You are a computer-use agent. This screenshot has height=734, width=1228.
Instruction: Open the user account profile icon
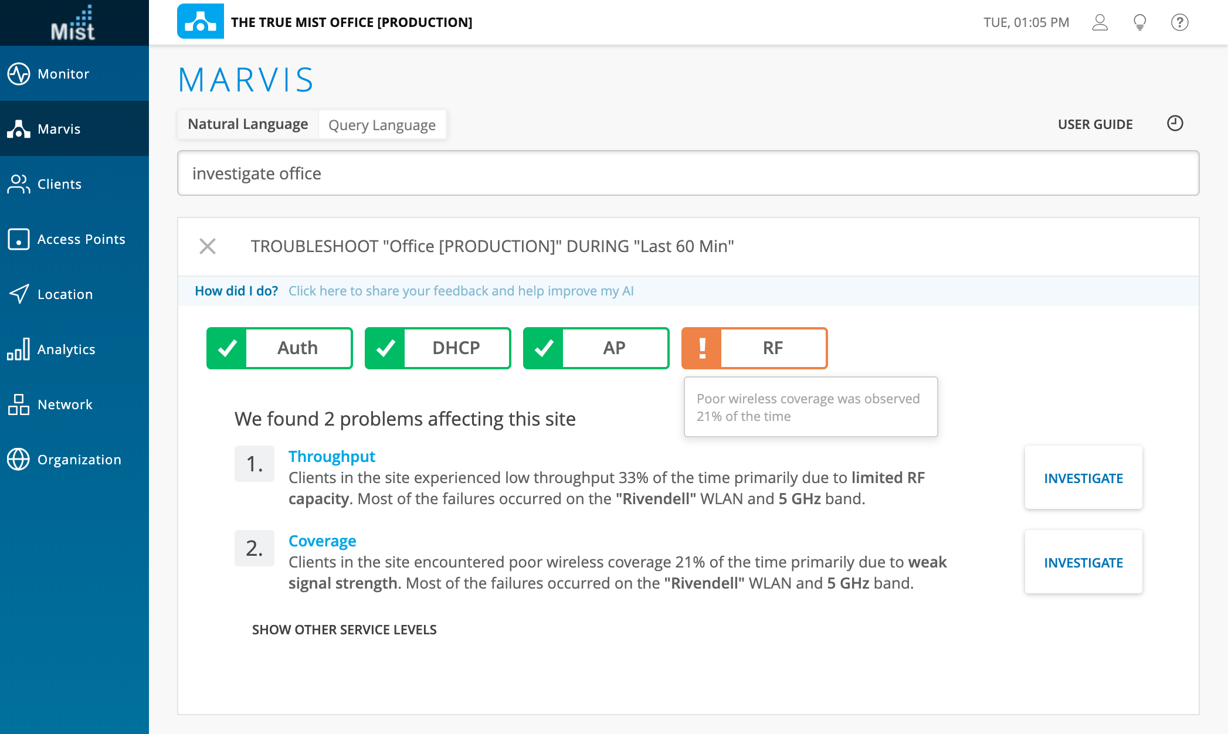click(x=1100, y=22)
